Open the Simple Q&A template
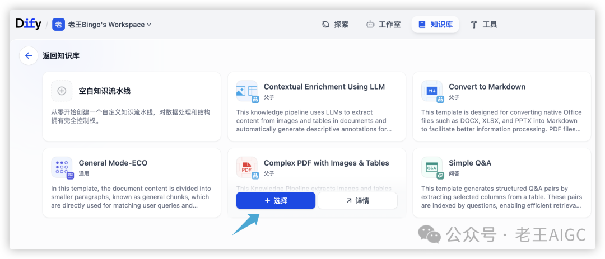This screenshot has height=259, width=605. (501, 183)
